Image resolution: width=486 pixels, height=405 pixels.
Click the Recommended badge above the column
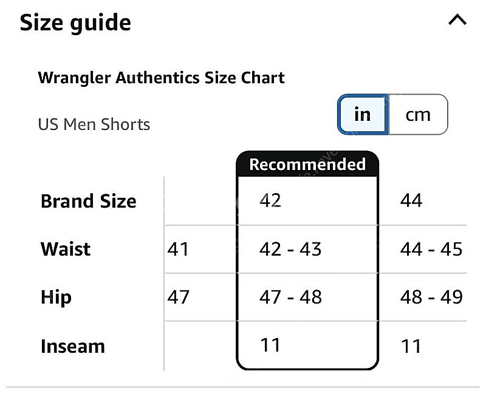[307, 164]
